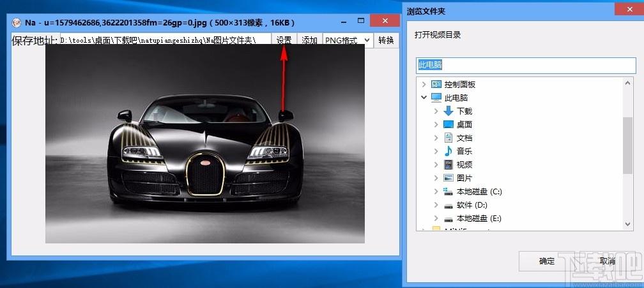
Task: Click the This PC monitor icon
Action: point(436,98)
